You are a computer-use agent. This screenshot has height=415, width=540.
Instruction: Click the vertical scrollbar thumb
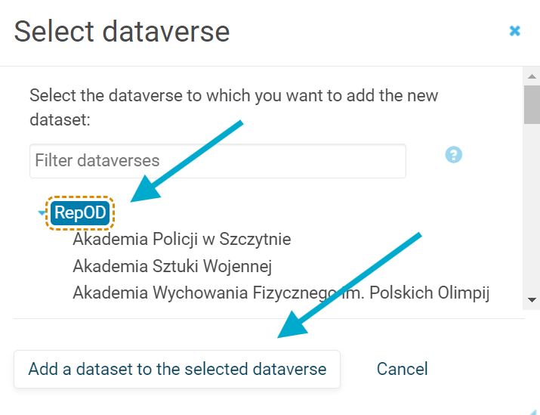tap(532, 104)
